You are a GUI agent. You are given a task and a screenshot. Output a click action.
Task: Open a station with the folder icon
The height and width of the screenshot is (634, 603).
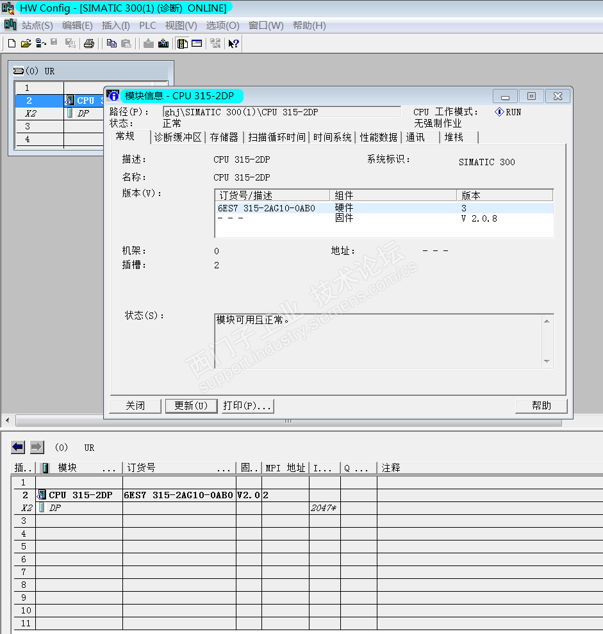[26, 44]
